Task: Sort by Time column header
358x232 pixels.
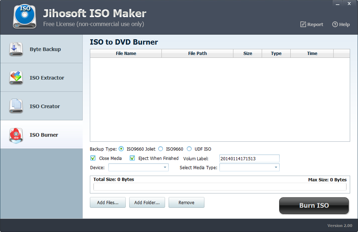Action: tap(312, 53)
